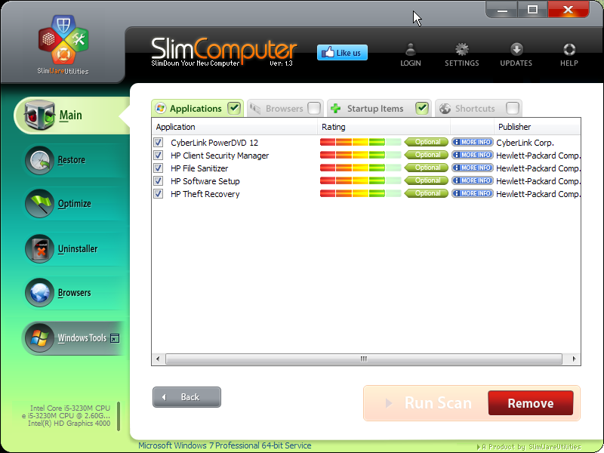604x453 pixels.
Task: Toggle the Startup Items checkbox
Action: coord(423,108)
